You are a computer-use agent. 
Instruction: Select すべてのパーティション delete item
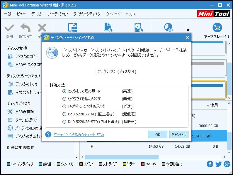[25, 92]
